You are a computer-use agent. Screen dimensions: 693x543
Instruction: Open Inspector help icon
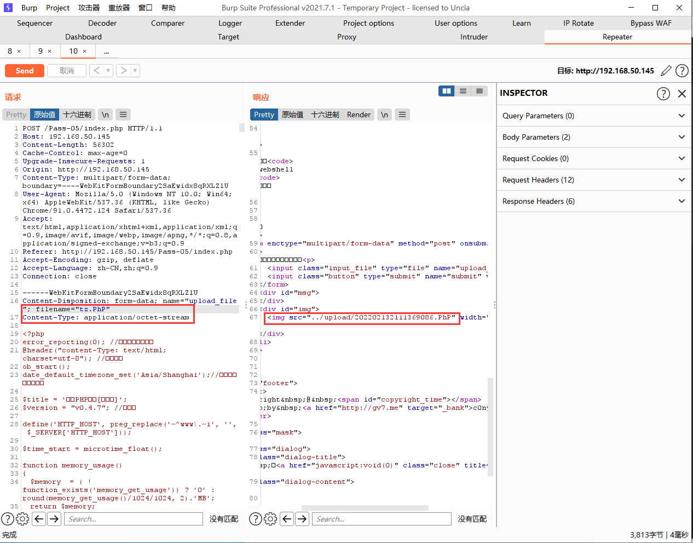pyautogui.click(x=663, y=93)
